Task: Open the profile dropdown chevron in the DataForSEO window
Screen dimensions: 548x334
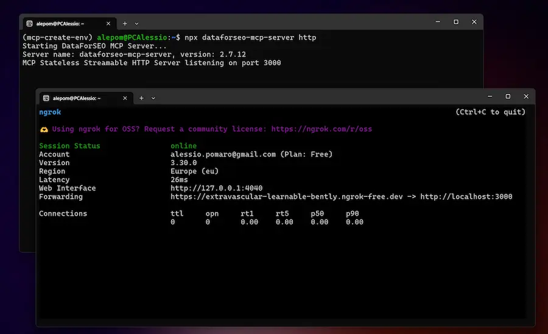Action: coord(137,23)
